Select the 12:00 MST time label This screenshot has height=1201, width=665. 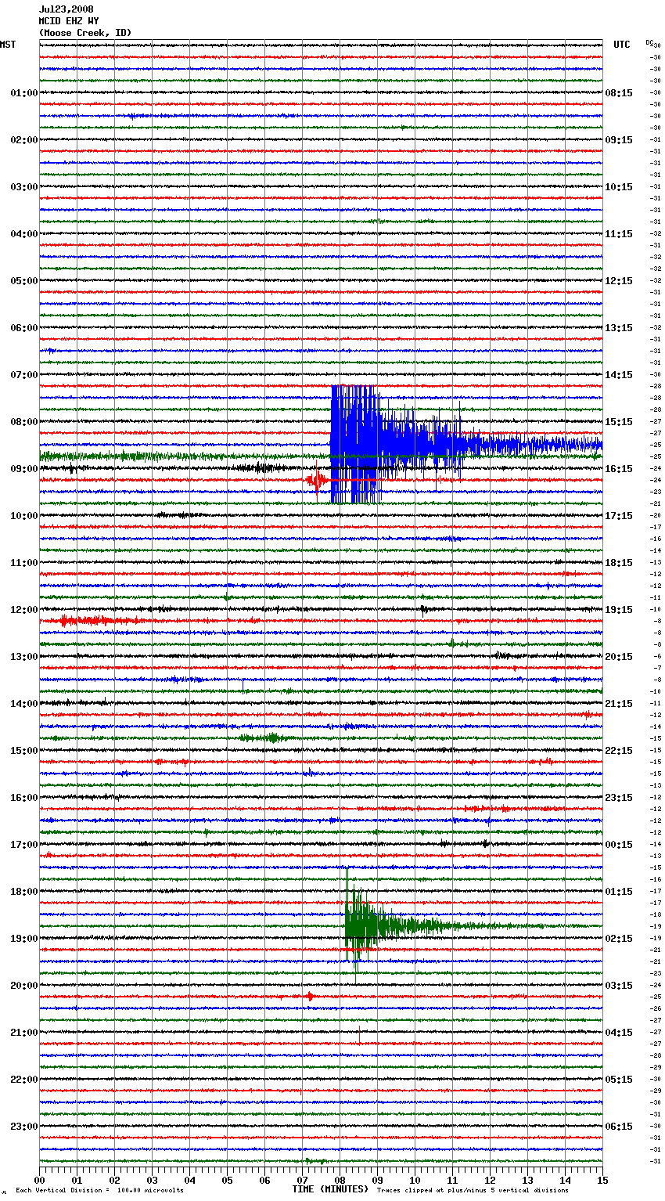click(x=24, y=610)
